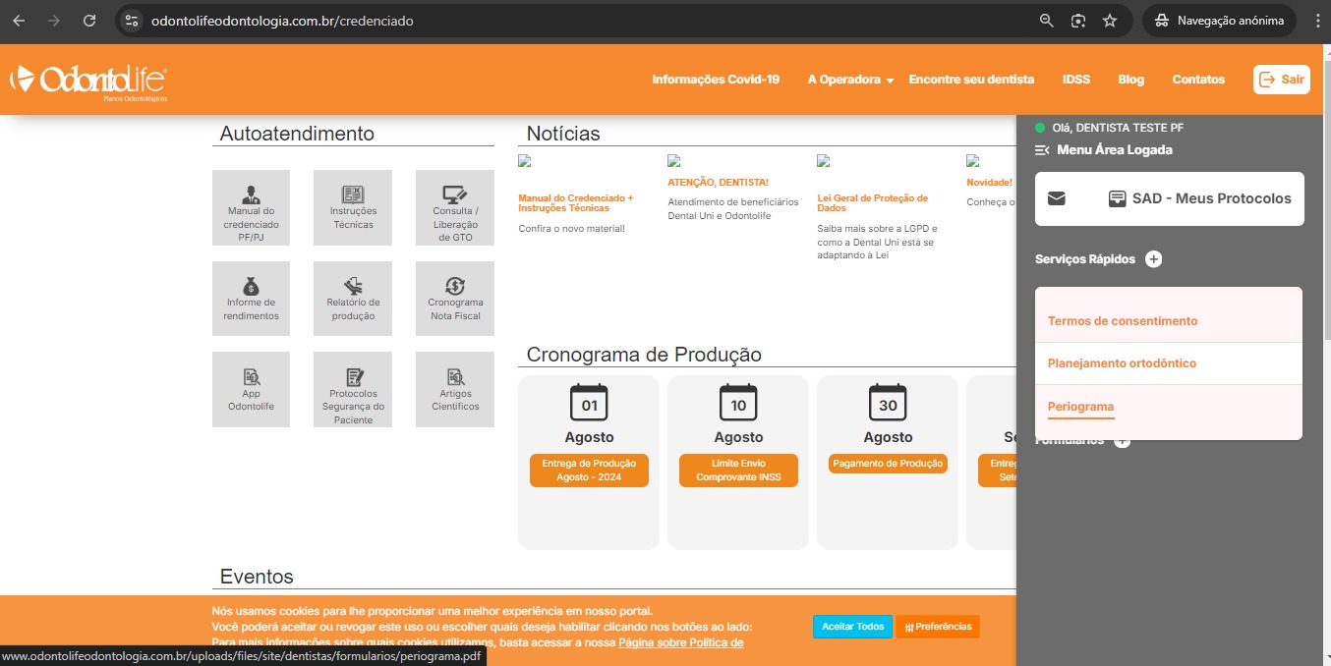Open Chrome three-dot menu
This screenshot has width=1331, height=666.
[x=1317, y=21]
